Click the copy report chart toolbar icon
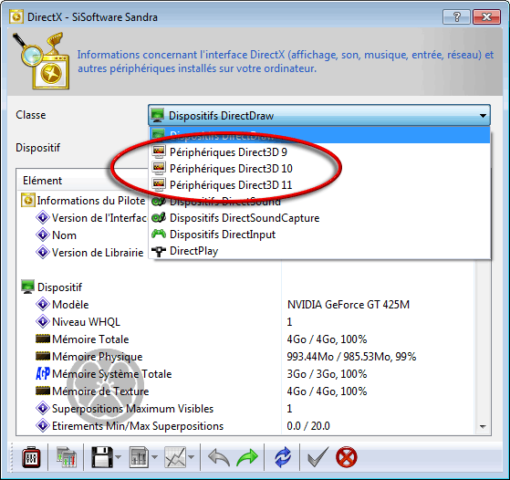 click(x=67, y=457)
